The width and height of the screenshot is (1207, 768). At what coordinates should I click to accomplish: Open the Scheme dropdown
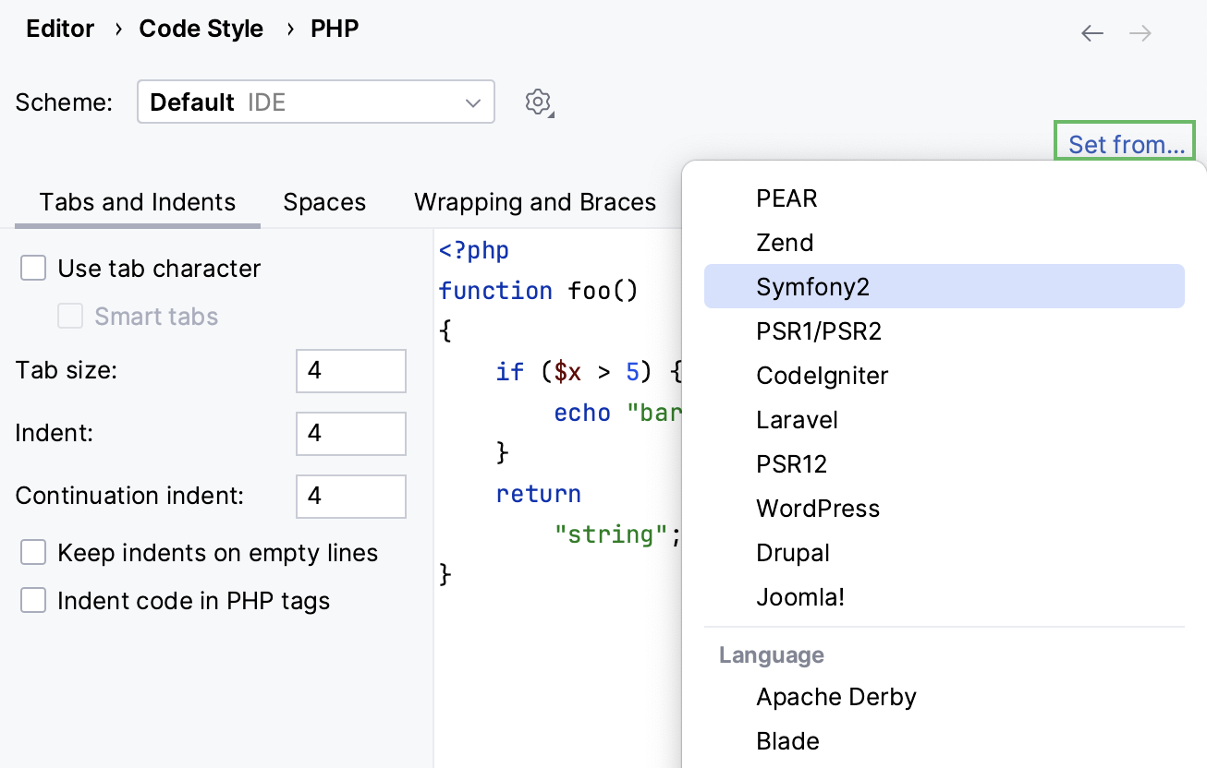click(x=314, y=102)
